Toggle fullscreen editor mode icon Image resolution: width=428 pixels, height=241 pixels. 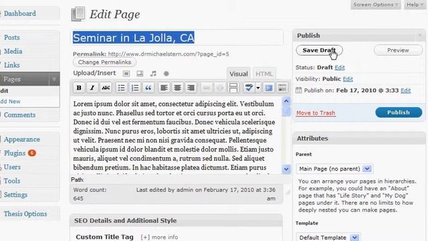(x=269, y=88)
